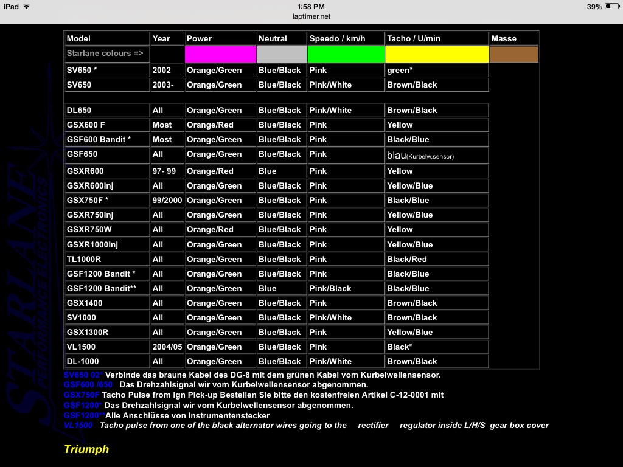Viewport: 623px width, 467px height.
Task: Select the DL650 model cell
Action: (107, 111)
